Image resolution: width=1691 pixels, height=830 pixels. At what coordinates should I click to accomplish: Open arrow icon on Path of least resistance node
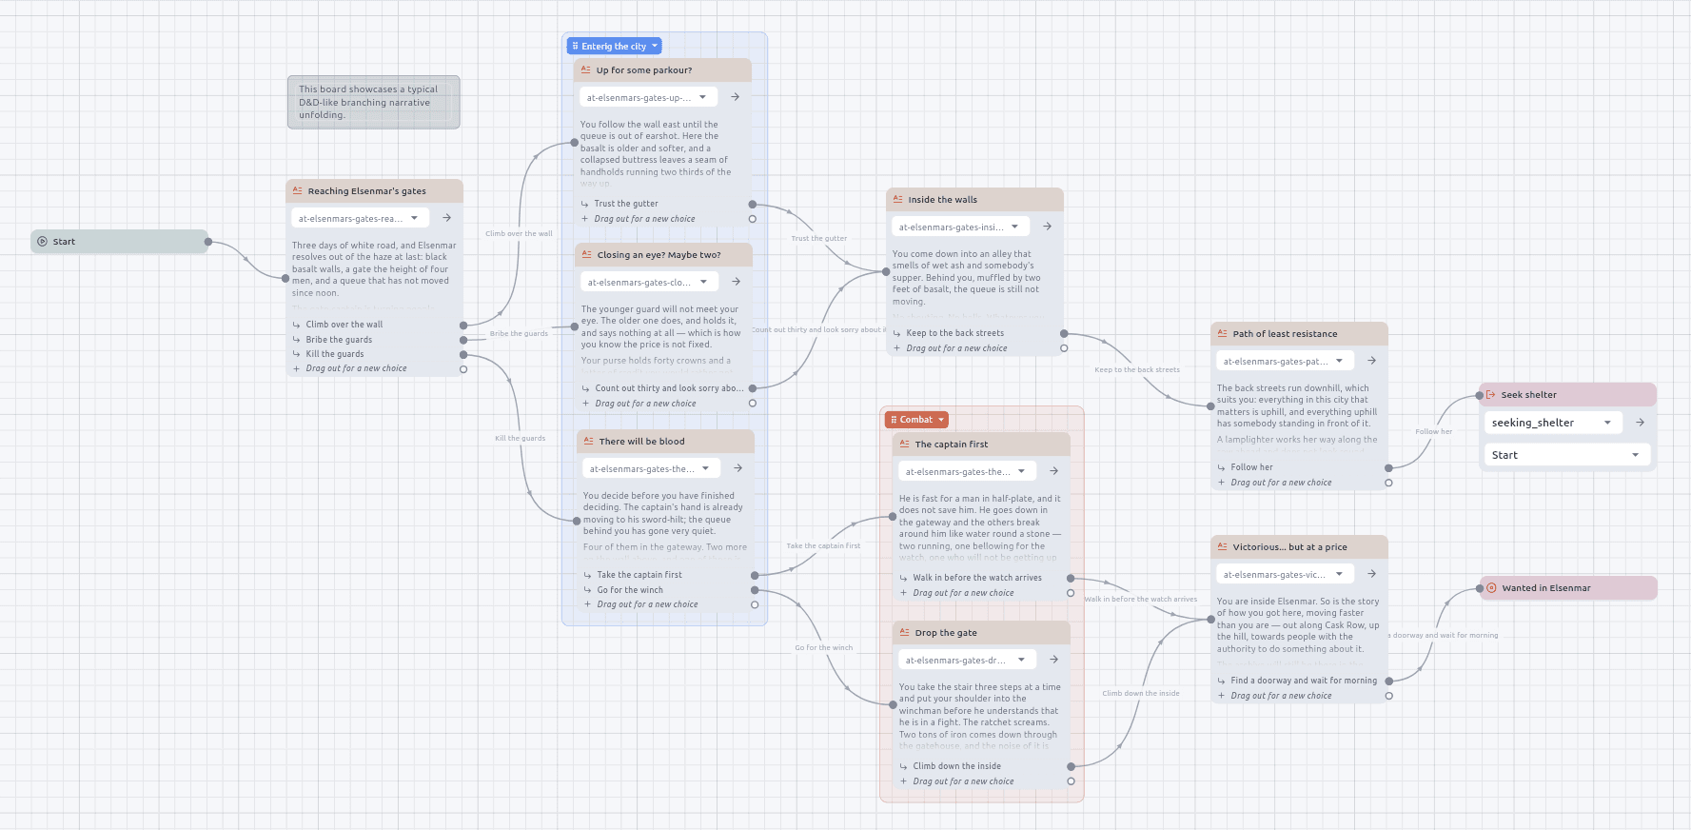pyautogui.click(x=1371, y=361)
